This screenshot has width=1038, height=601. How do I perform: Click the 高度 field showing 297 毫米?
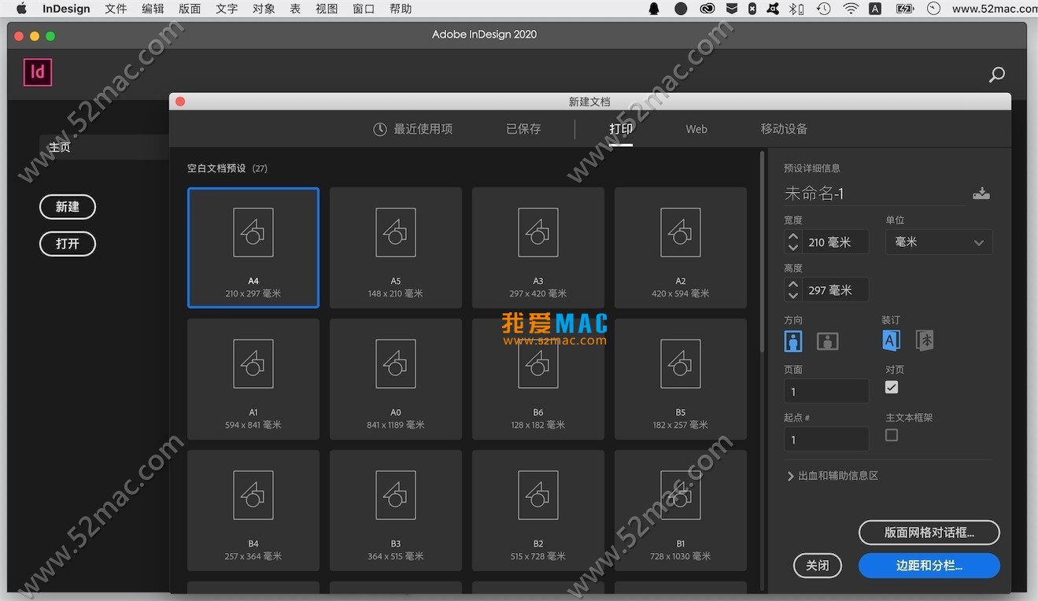click(836, 290)
